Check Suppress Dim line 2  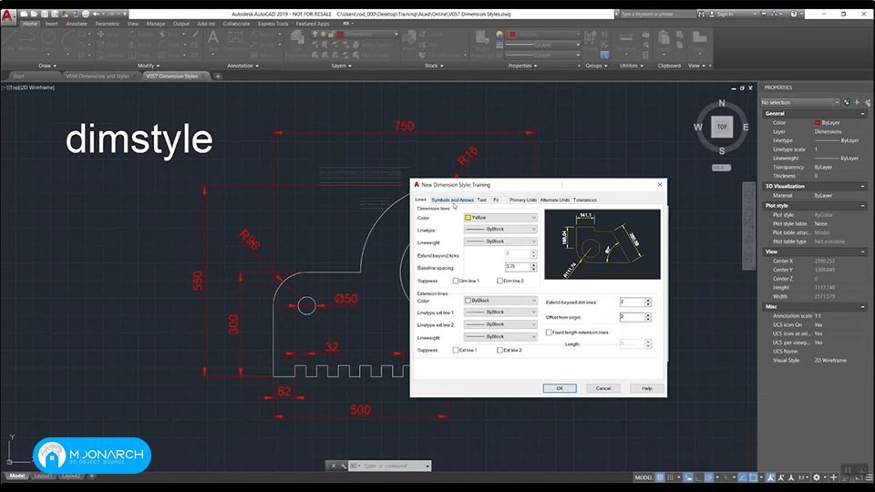point(500,281)
